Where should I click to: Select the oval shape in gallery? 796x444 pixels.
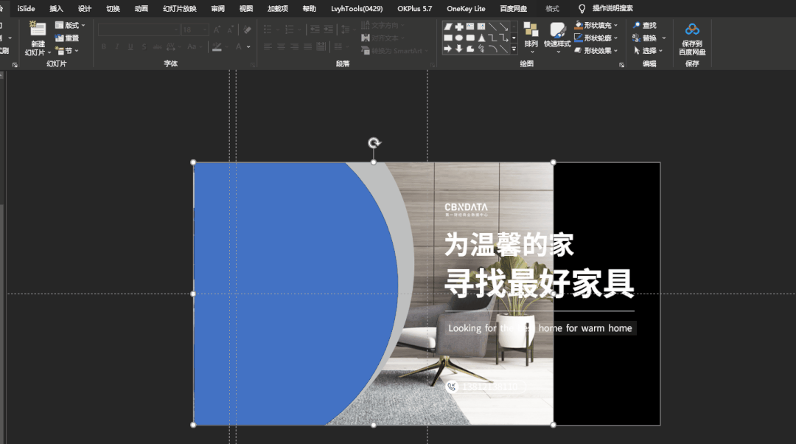pos(459,38)
